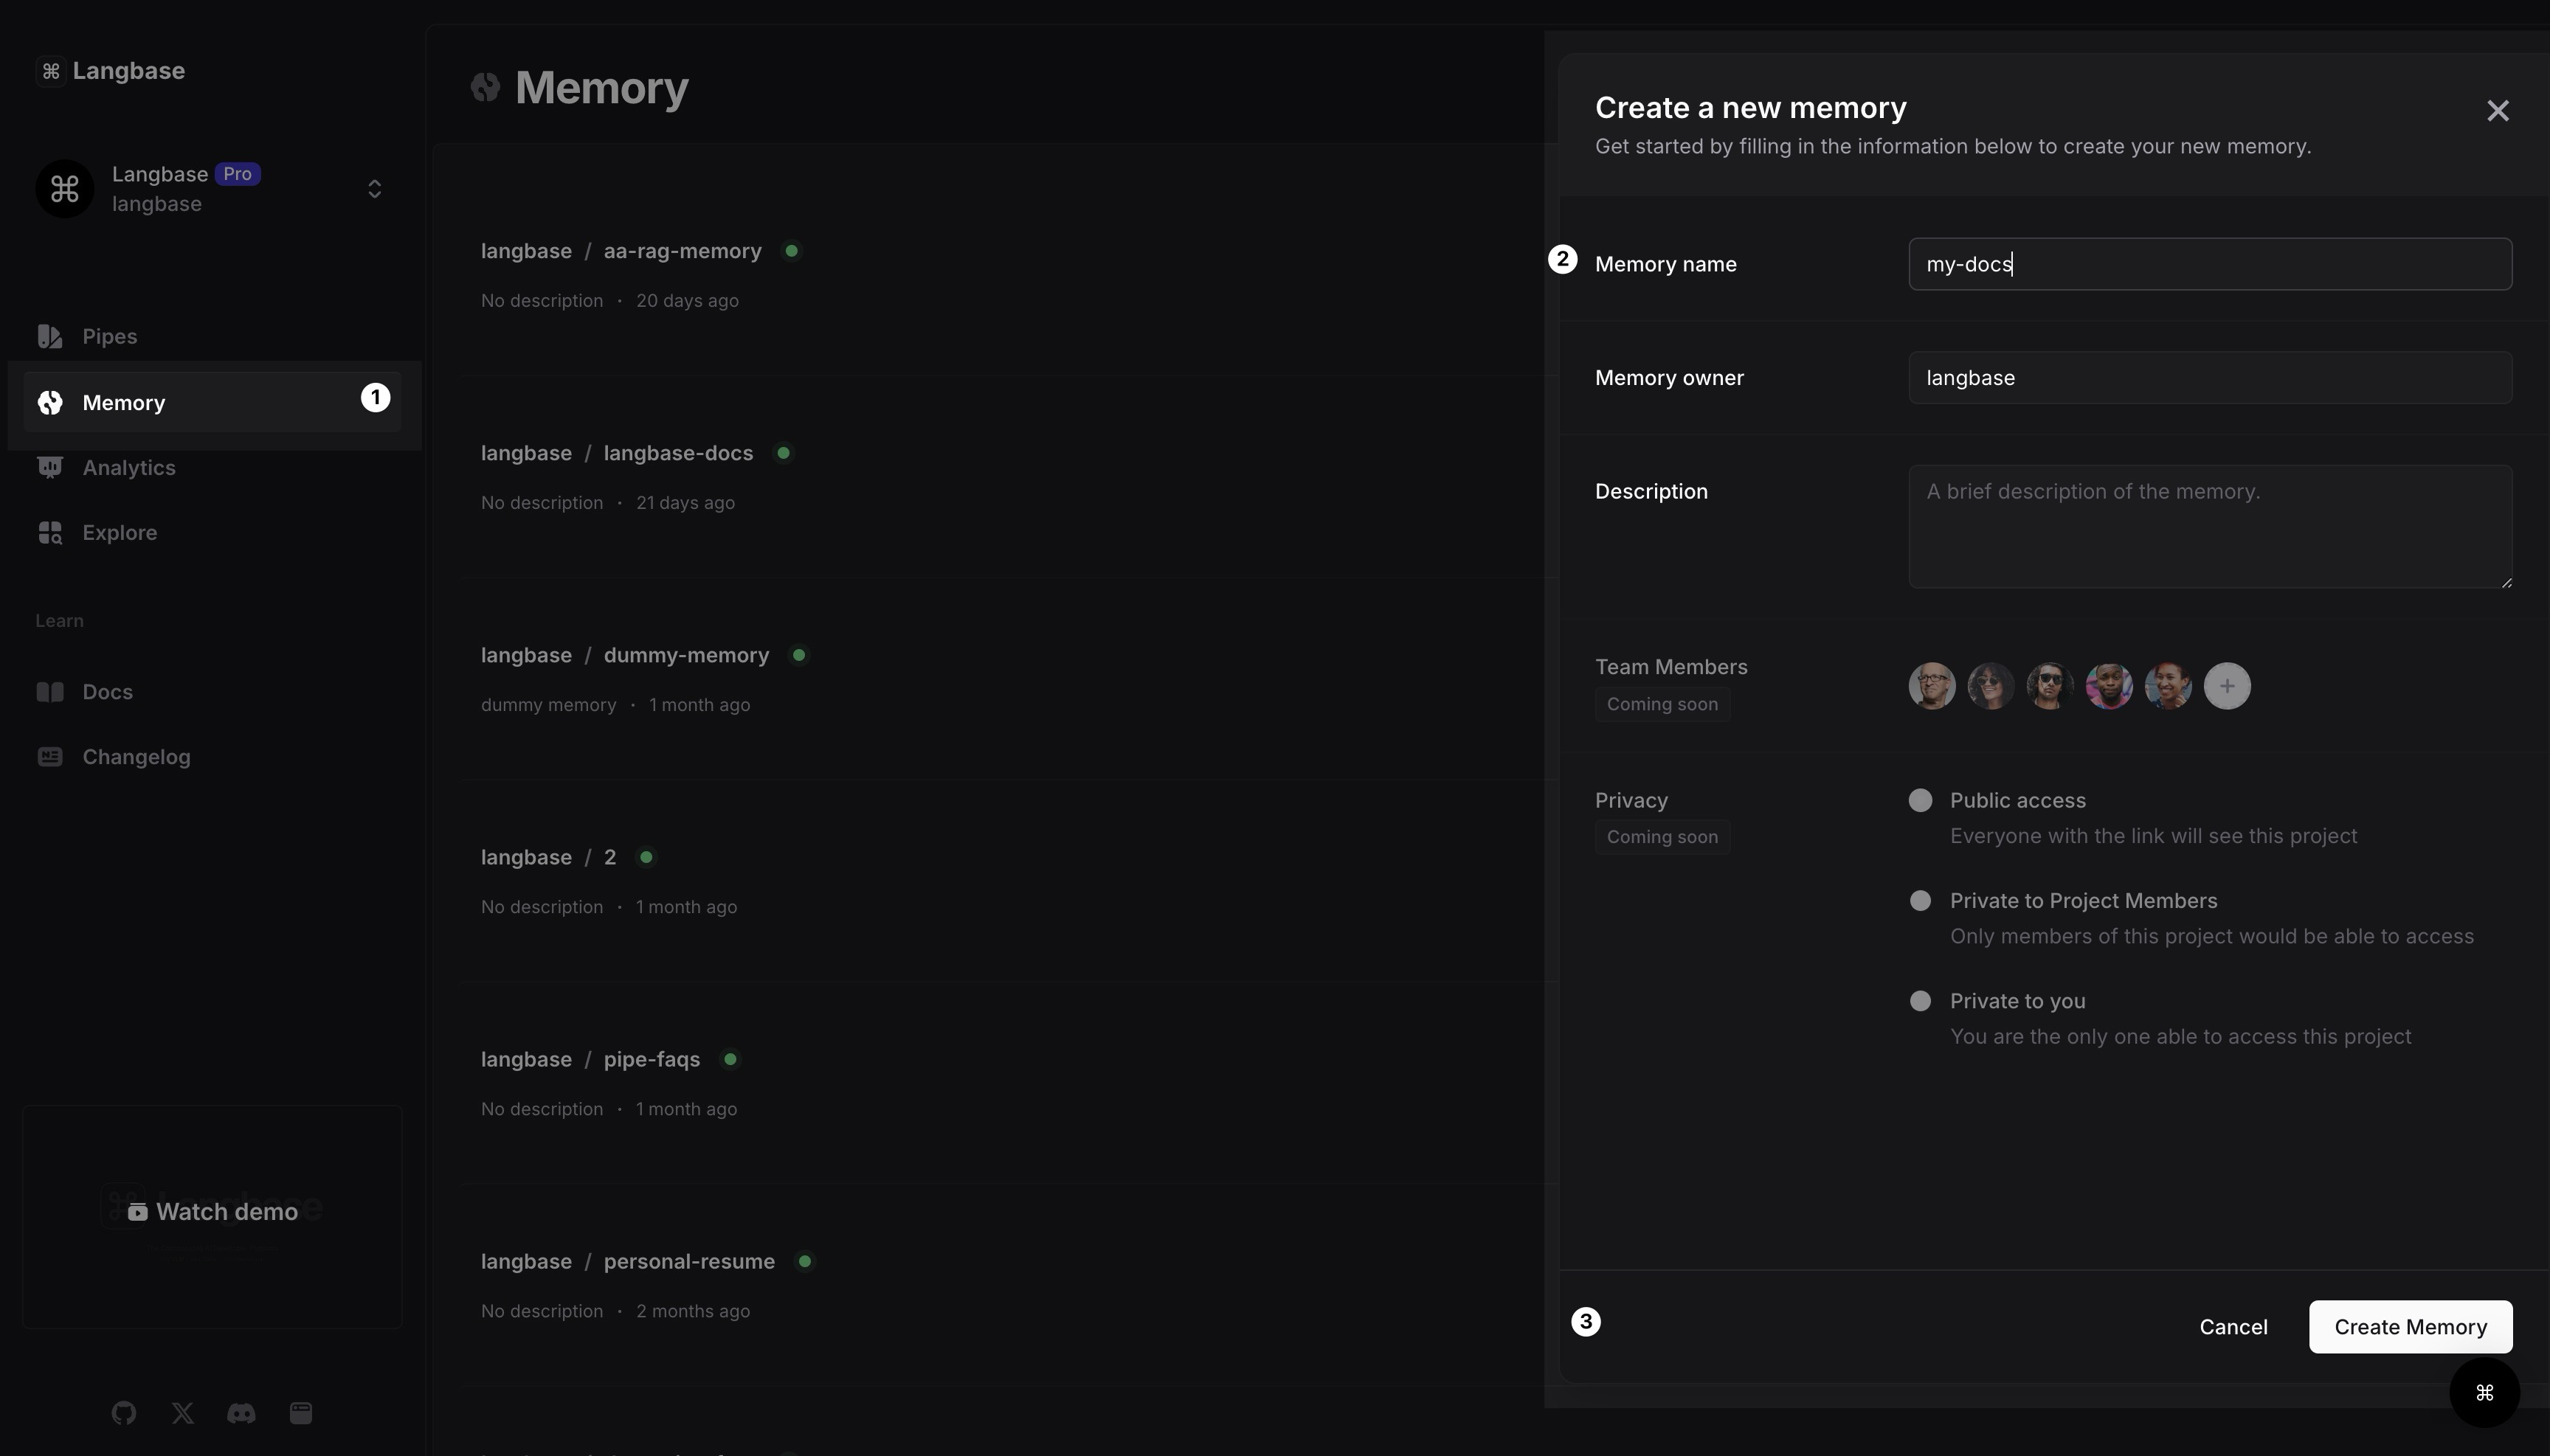Click the Memory owner dropdown field
Screen dimensions: 2550x1456
click(x=2211, y=376)
